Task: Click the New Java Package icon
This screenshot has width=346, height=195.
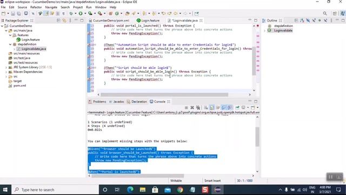Action: pyautogui.click(x=110, y=14)
